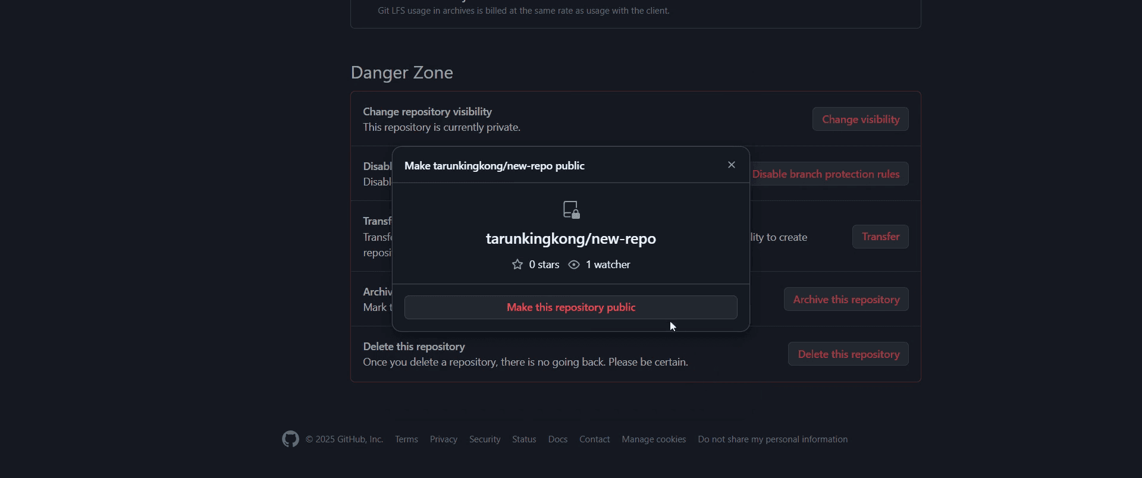Click the Git LFS usage billing note
The image size is (1142, 478).
point(523,11)
